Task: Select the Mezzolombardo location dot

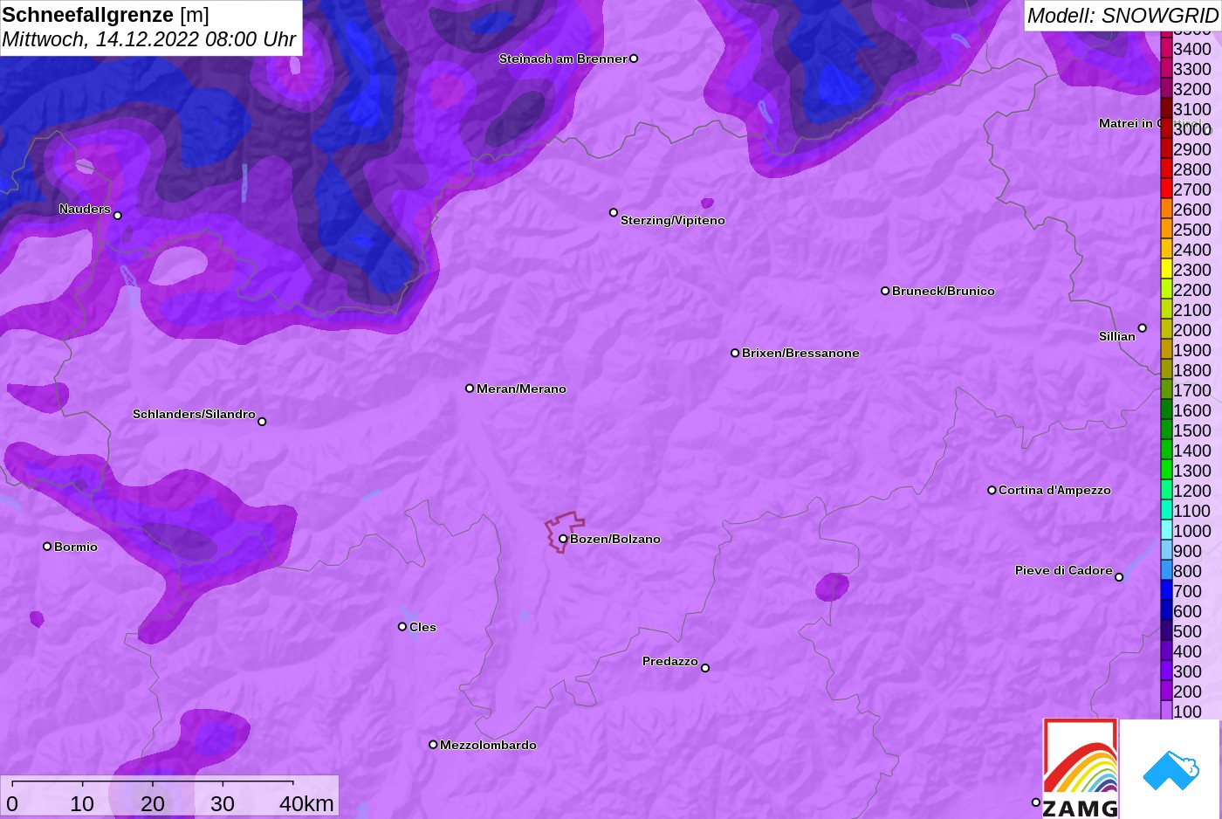Action: point(433,745)
